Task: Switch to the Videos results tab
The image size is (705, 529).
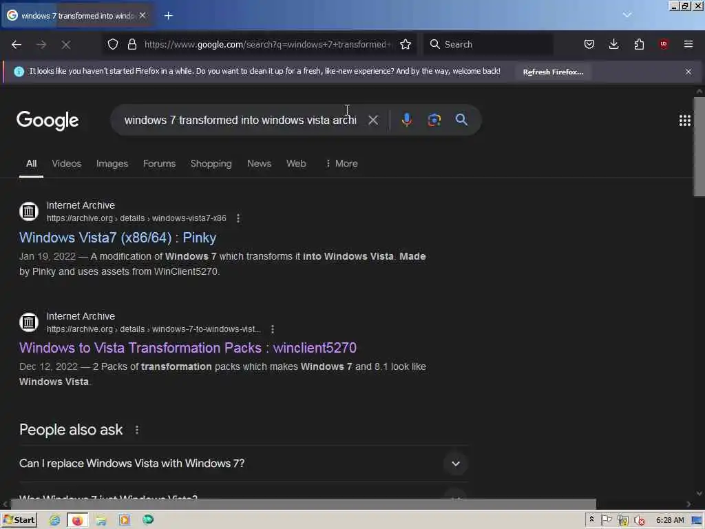Action: [67, 164]
